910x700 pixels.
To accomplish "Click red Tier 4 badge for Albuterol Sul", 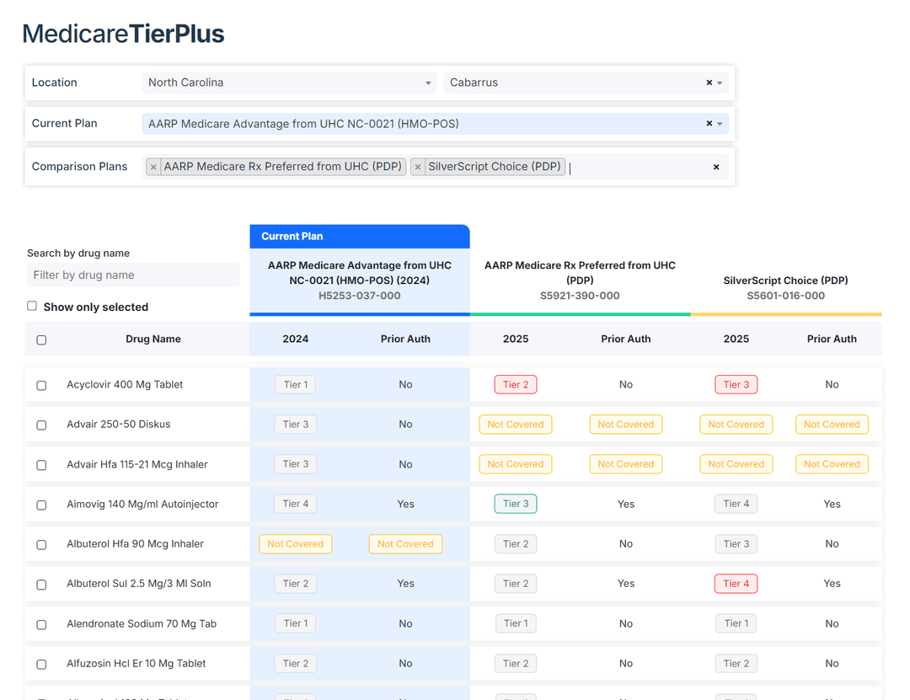I will [x=736, y=584].
